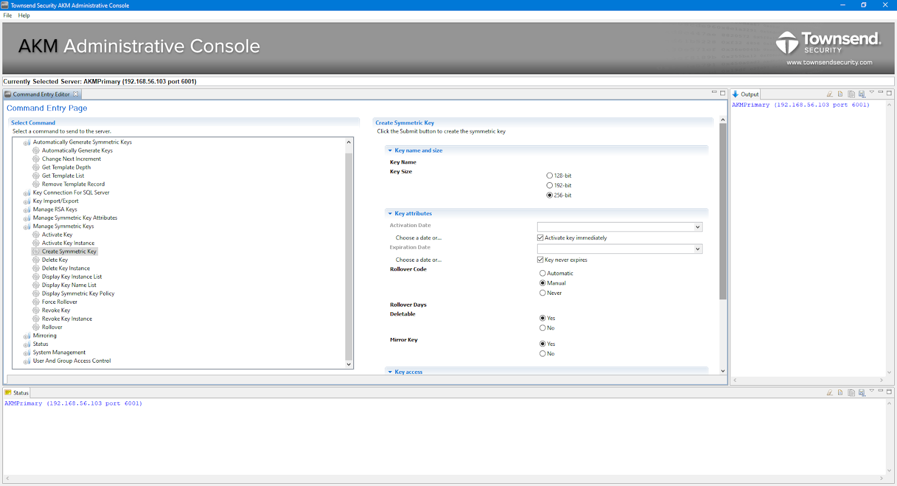Click the gear icon beside Get Template List

tap(36, 176)
